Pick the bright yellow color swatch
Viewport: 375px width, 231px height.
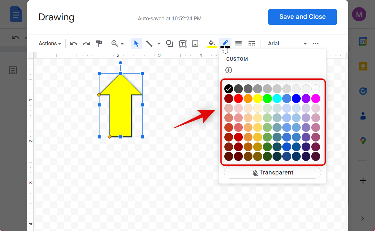pos(258,99)
